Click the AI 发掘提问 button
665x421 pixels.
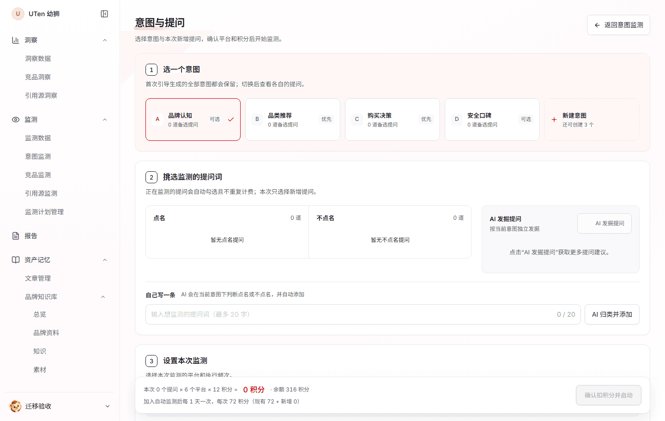[x=605, y=223]
